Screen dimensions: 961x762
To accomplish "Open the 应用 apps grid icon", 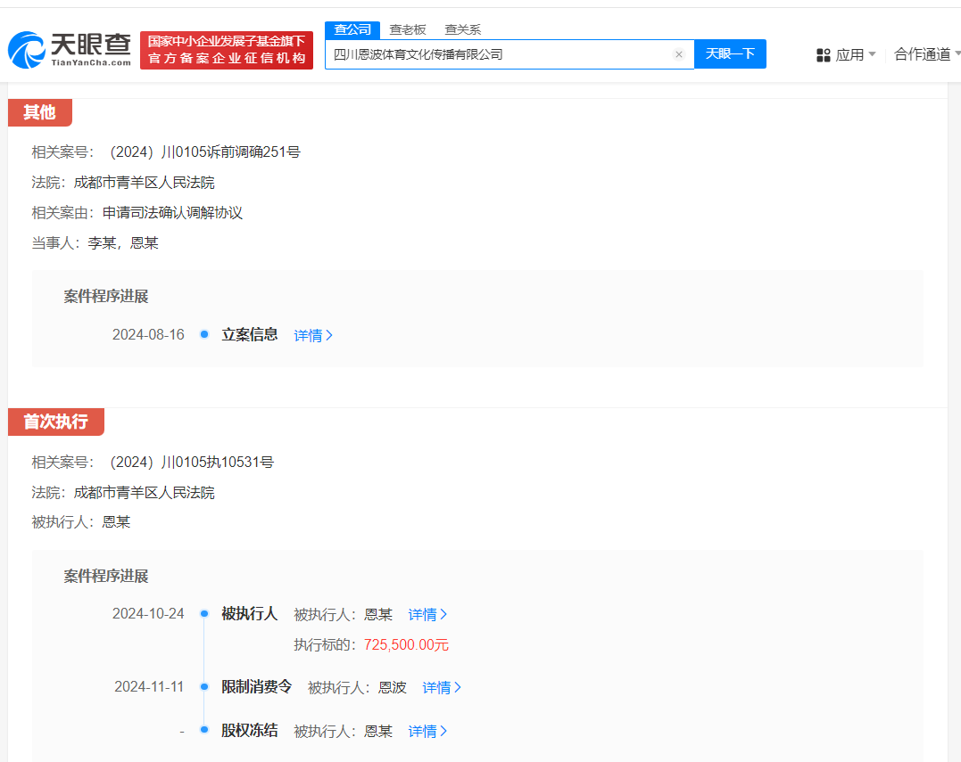I will click(x=824, y=55).
